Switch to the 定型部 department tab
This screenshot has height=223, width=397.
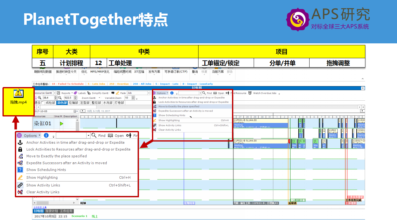(85, 103)
